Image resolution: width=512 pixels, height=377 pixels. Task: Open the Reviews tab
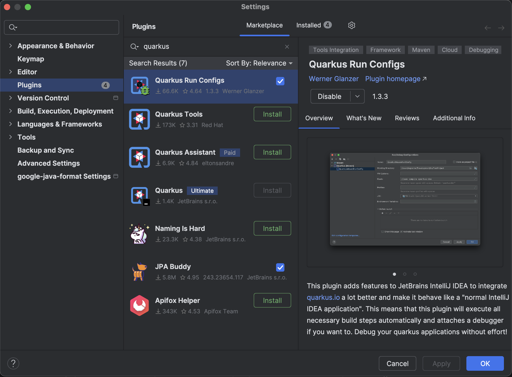[407, 118]
